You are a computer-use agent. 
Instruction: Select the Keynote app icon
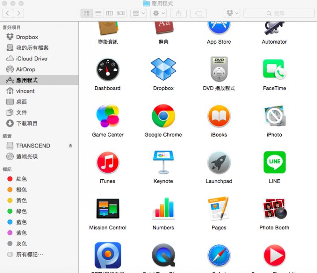[163, 162]
